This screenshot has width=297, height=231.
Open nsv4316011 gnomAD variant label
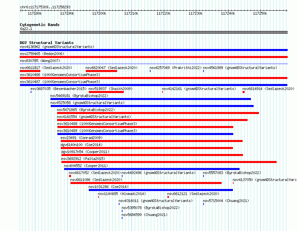pyautogui.click(x=156, y=201)
